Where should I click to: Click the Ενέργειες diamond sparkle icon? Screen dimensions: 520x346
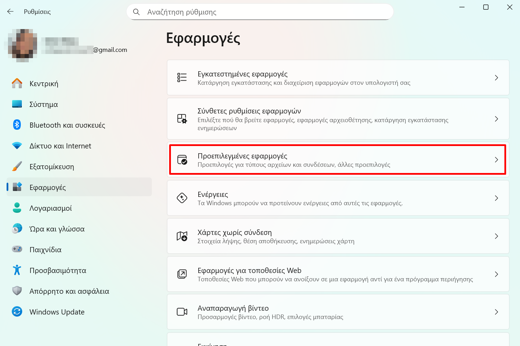point(182,198)
